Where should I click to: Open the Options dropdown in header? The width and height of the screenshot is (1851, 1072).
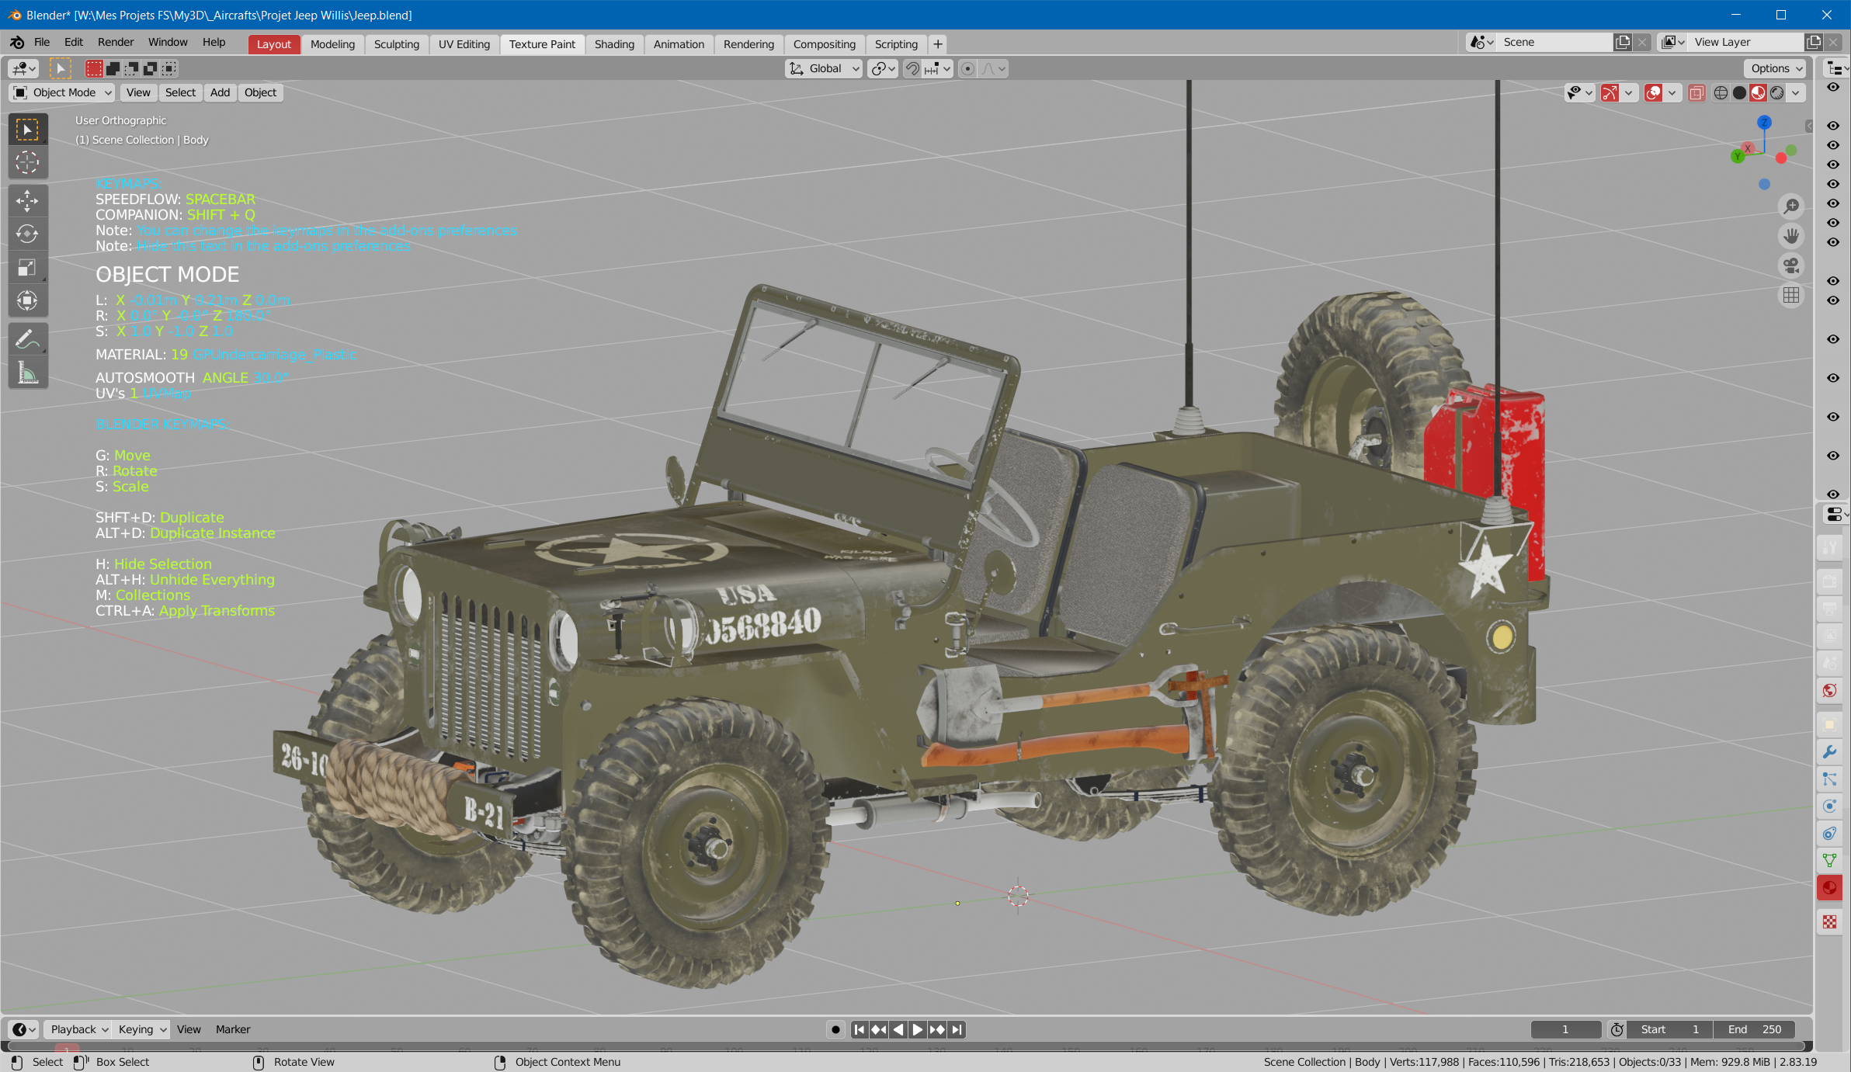click(1776, 68)
